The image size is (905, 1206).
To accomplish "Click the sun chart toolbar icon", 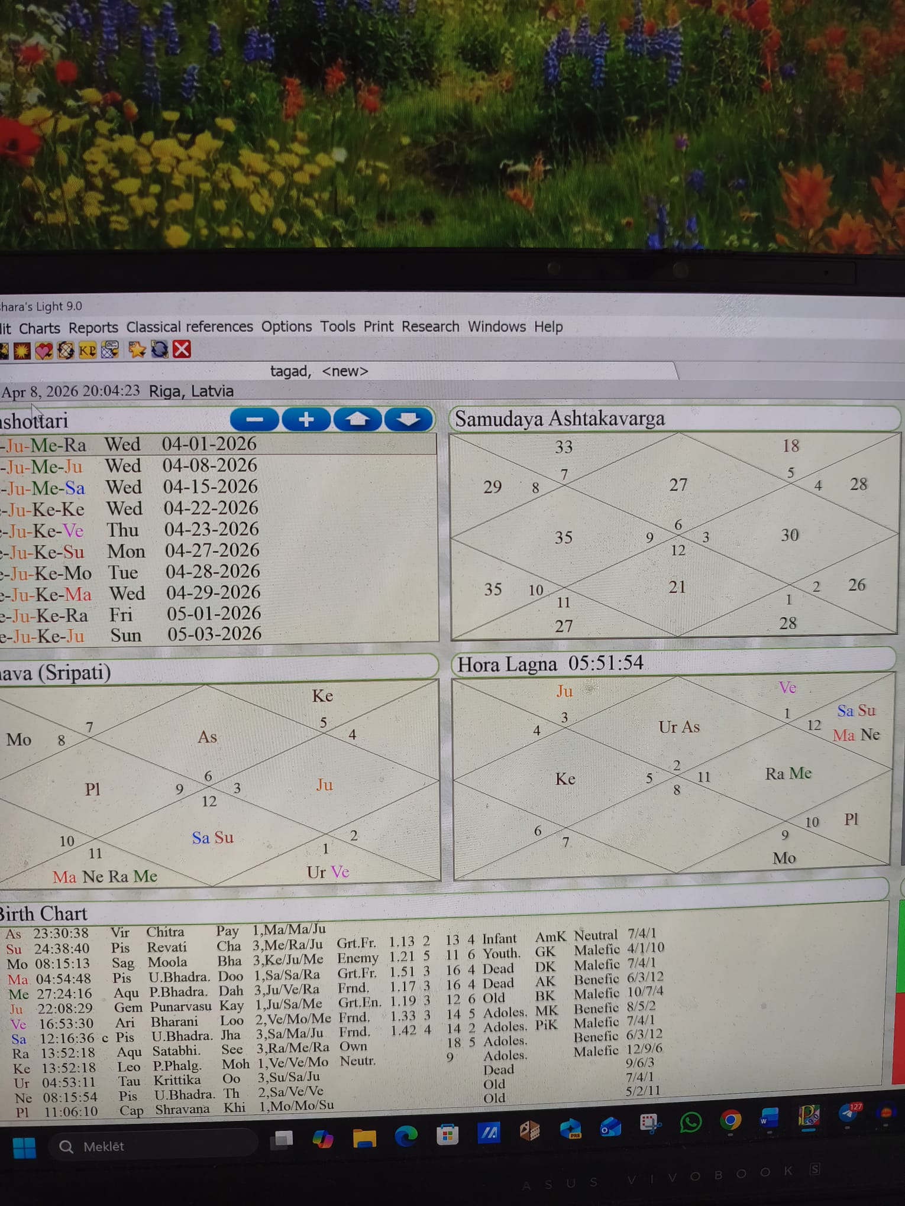I will [22, 351].
